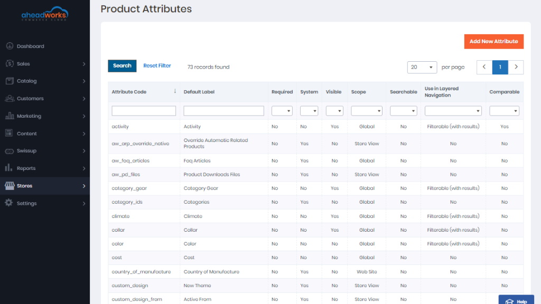This screenshot has height=304, width=541.
Task: Expand the Catalog menu chevron
Action: click(84, 81)
